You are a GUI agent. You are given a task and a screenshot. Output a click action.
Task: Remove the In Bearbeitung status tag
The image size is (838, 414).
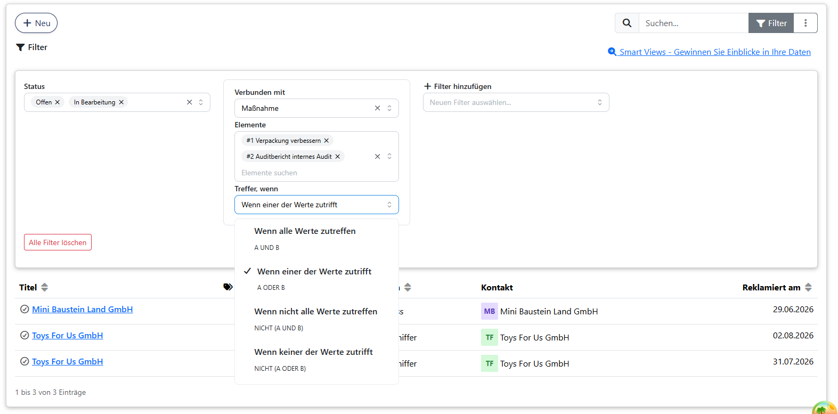tap(121, 102)
